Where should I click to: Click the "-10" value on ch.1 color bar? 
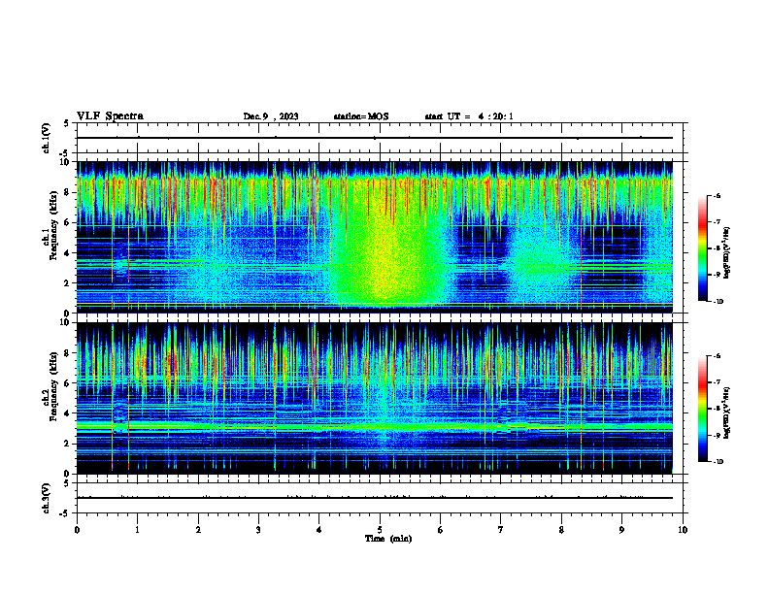click(x=718, y=302)
